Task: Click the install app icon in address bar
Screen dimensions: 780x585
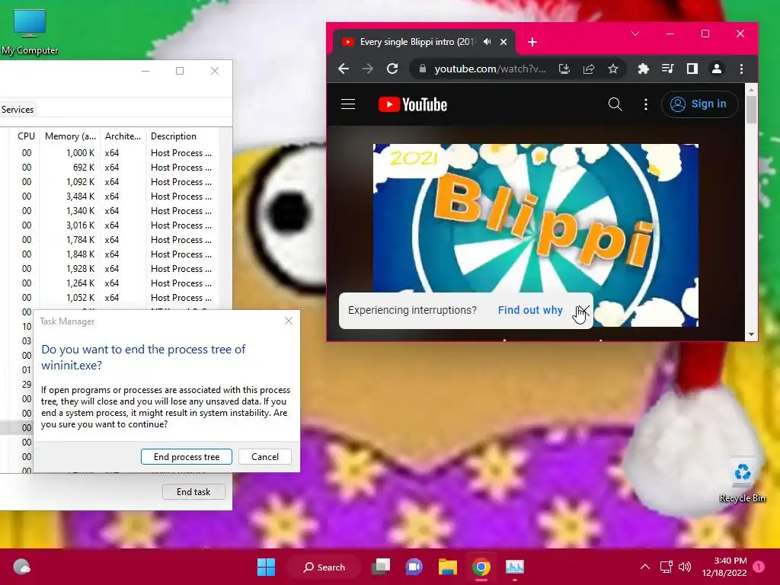Action: (x=564, y=69)
